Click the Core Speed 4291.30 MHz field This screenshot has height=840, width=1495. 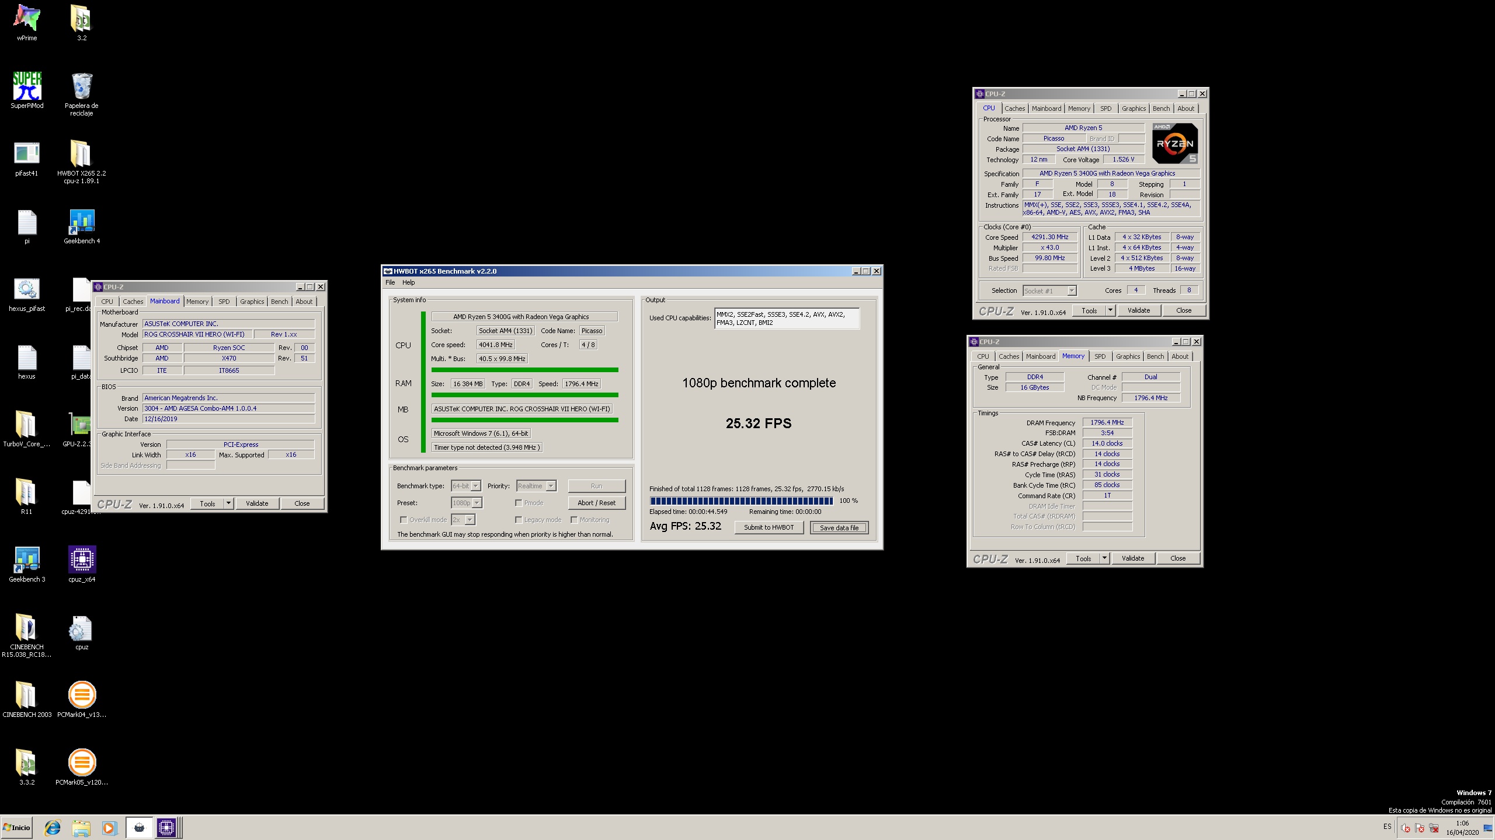[1050, 237]
